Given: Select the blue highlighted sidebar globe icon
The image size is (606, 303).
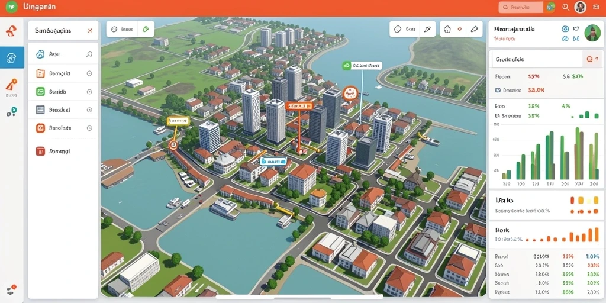Looking at the screenshot, I should [x=12, y=57].
